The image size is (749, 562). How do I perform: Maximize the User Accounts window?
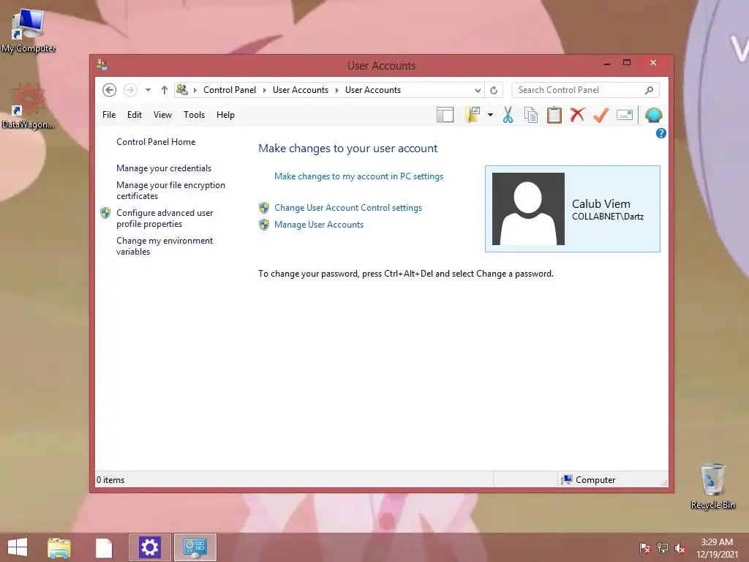(x=627, y=63)
